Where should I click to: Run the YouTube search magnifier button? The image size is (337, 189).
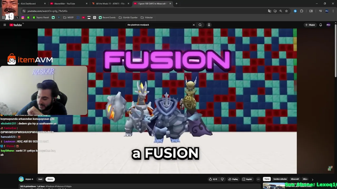click(200, 25)
